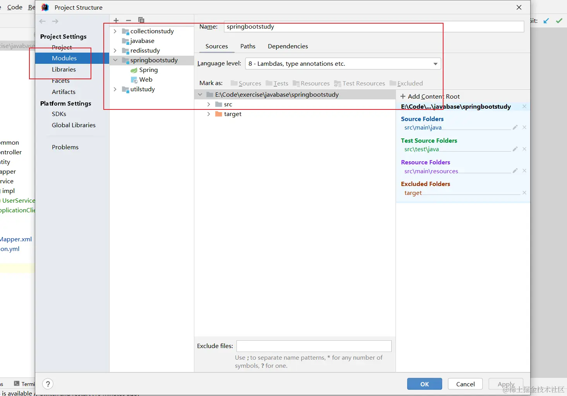Click the excluded target folder entry
Image resolution: width=567 pixels, height=396 pixels.
pos(413,193)
